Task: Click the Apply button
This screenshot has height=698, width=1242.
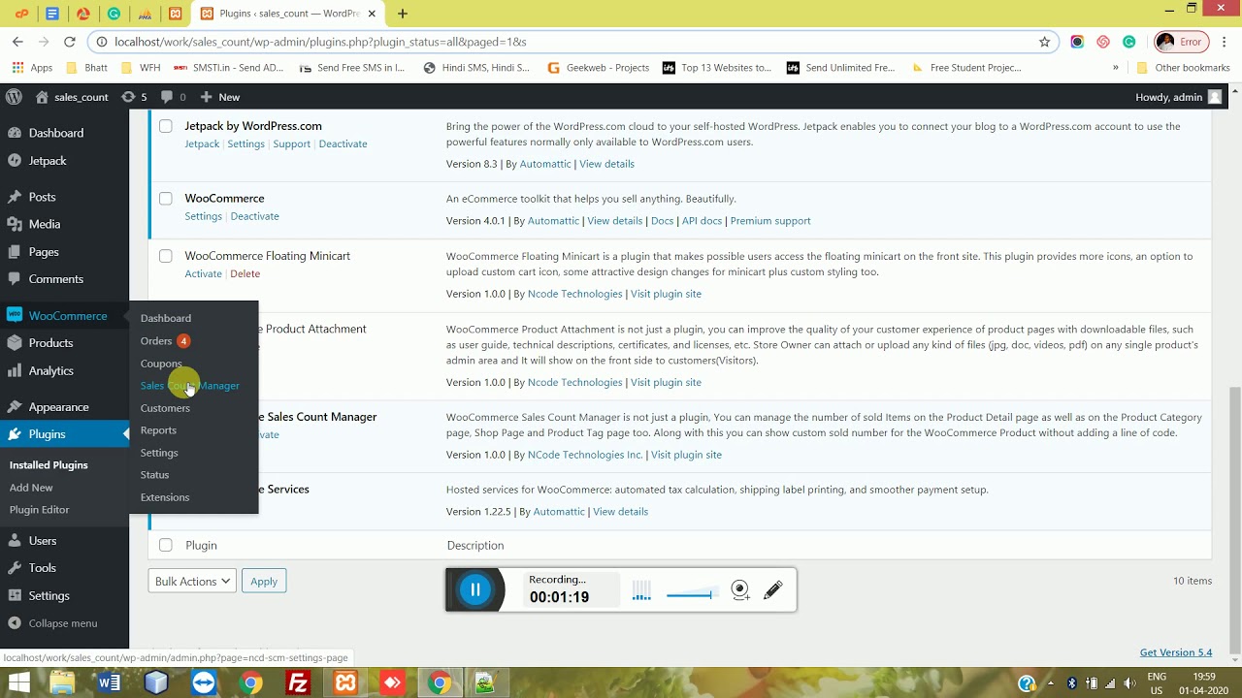Action: tap(264, 582)
